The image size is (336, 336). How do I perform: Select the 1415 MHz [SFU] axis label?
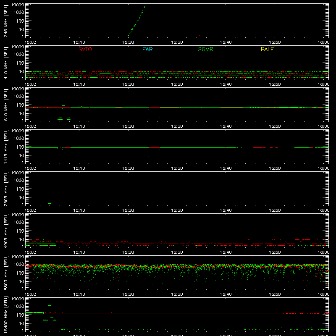[x=5, y=147]
